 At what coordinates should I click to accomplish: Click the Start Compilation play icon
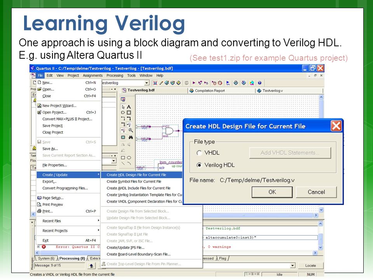pyautogui.click(x=194, y=83)
